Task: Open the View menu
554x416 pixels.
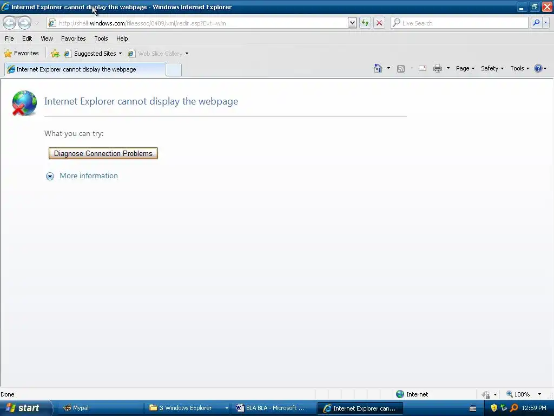Action: point(47,38)
